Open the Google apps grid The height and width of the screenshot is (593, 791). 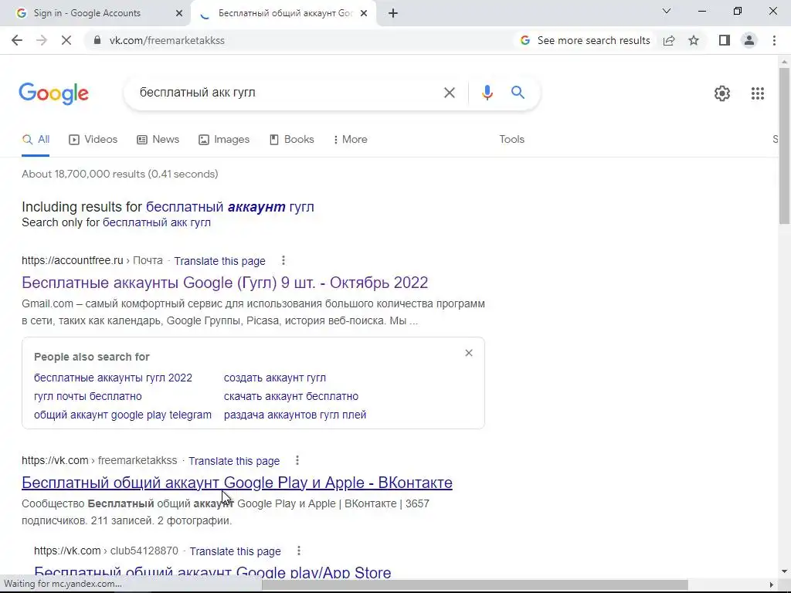click(x=757, y=93)
